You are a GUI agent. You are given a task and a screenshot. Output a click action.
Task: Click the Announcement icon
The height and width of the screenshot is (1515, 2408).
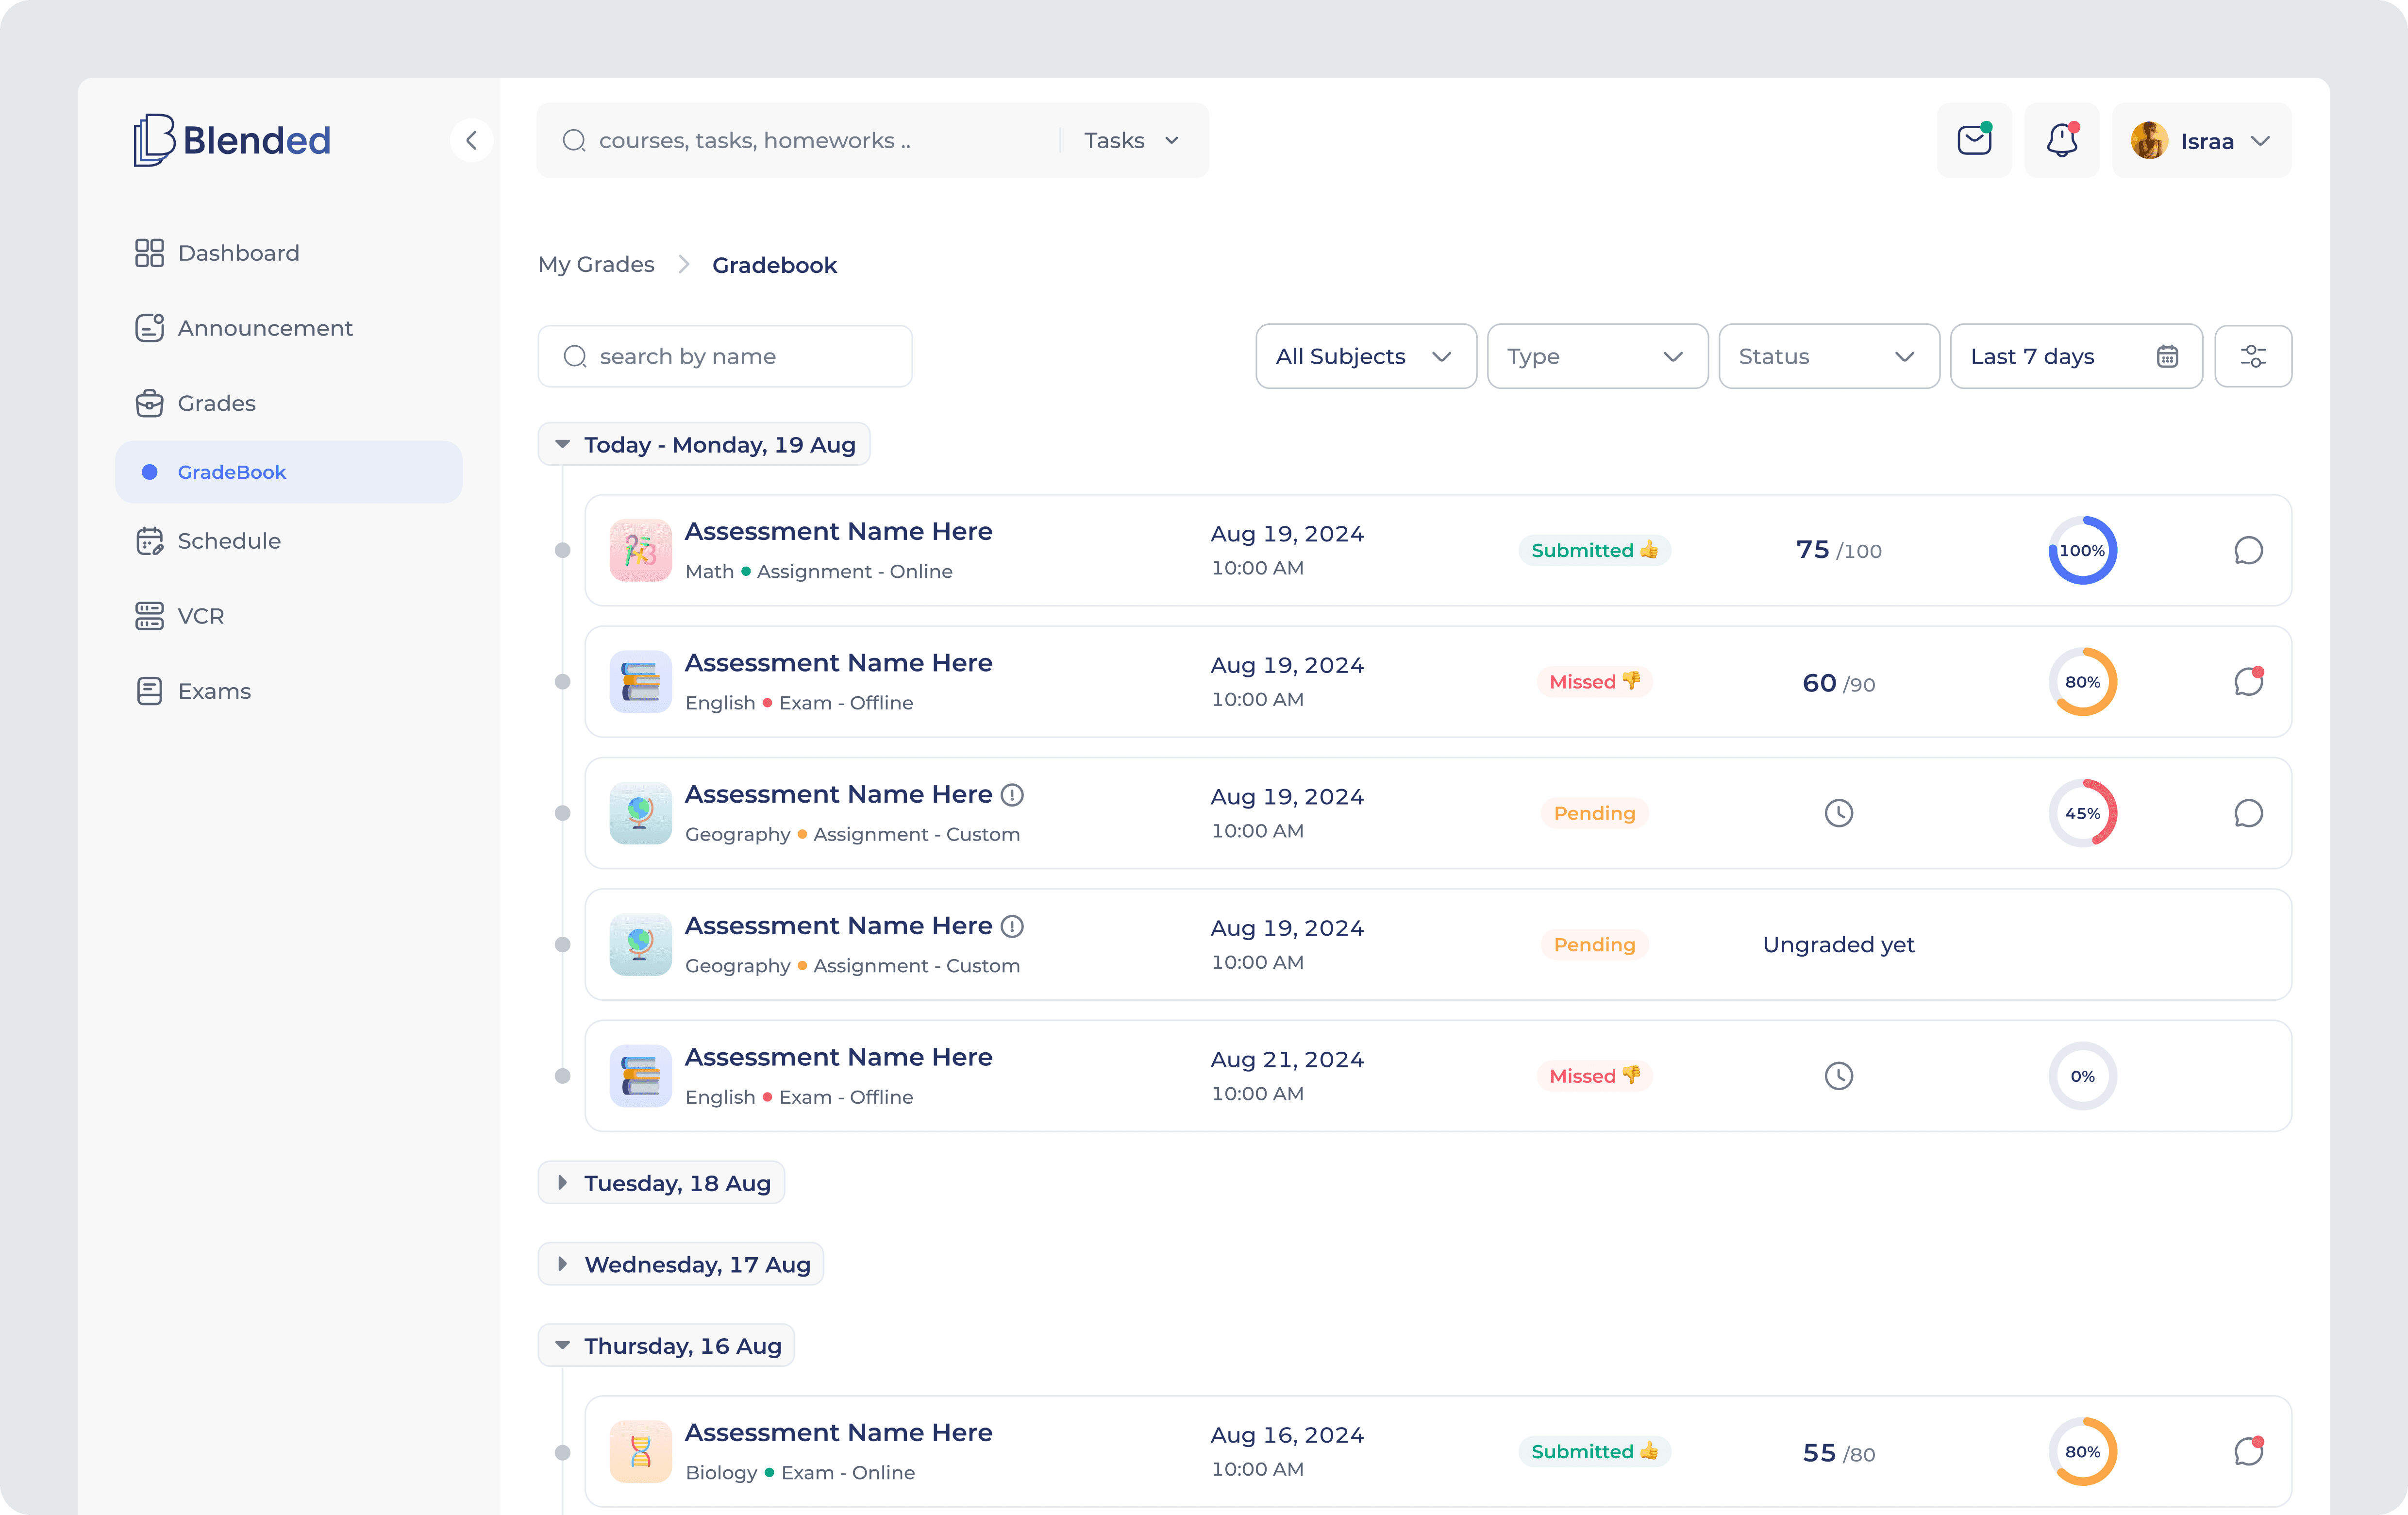[x=150, y=327]
